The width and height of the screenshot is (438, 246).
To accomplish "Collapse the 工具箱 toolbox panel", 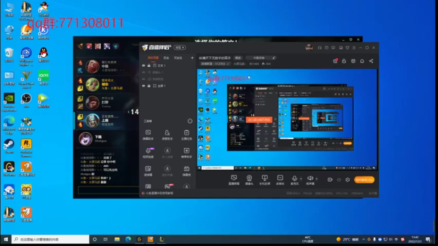I will pyautogui.click(x=190, y=121).
